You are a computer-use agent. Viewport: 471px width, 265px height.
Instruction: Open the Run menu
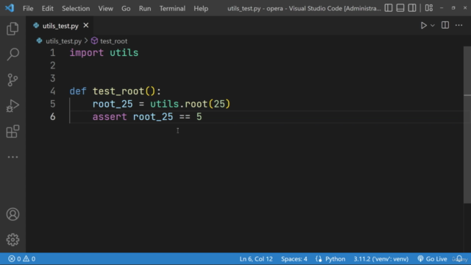coord(145,8)
